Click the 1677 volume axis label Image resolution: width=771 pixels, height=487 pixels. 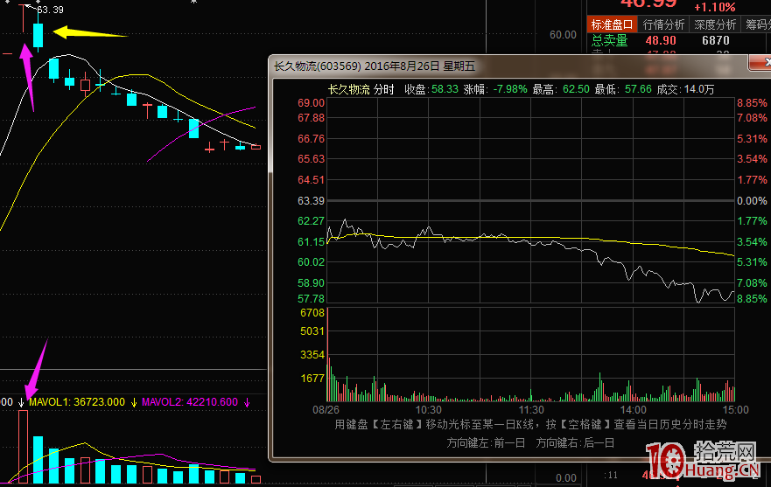[x=312, y=379]
